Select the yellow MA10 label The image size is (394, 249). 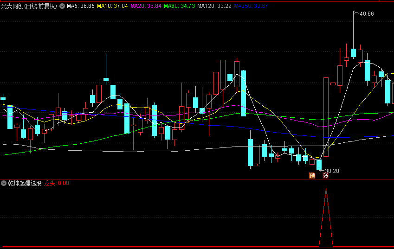coord(112,6)
